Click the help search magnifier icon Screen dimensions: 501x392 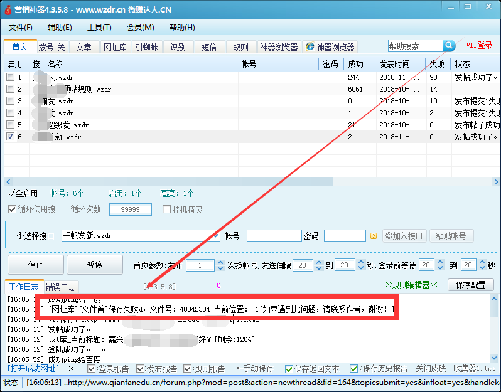click(449, 46)
